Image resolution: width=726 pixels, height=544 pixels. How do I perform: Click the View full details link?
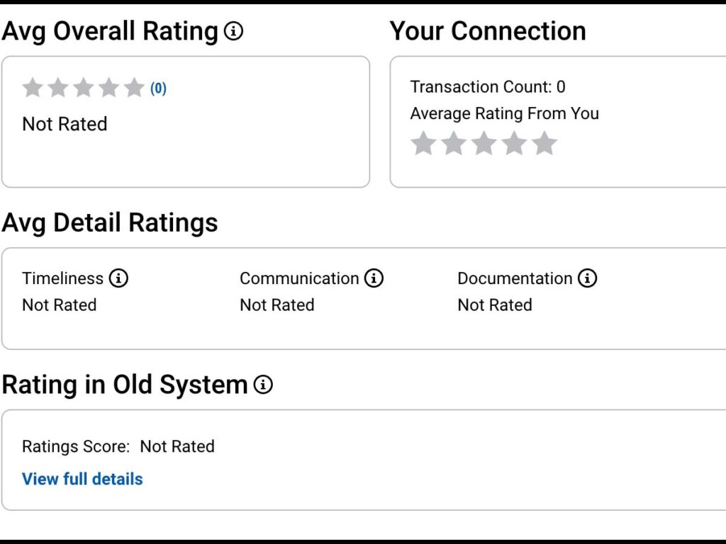[x=82, y=479]
